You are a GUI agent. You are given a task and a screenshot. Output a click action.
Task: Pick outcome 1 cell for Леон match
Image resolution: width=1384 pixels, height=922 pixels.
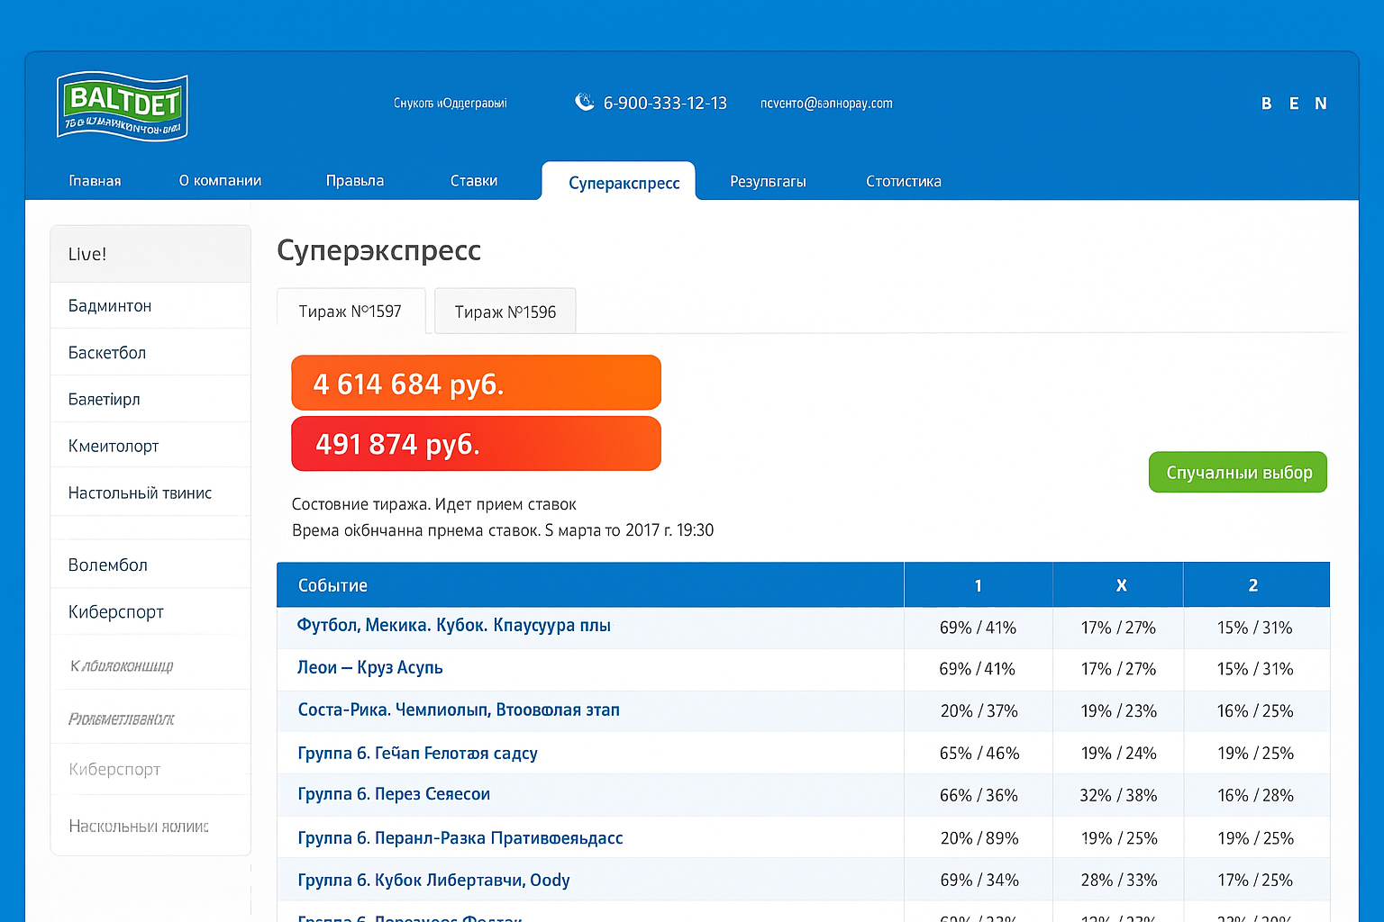977,669
